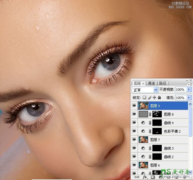This screenshot has width=193, height=180.
Task: Unlink the mask chain on 色彩平衡 2
Action: pos(150,131)
